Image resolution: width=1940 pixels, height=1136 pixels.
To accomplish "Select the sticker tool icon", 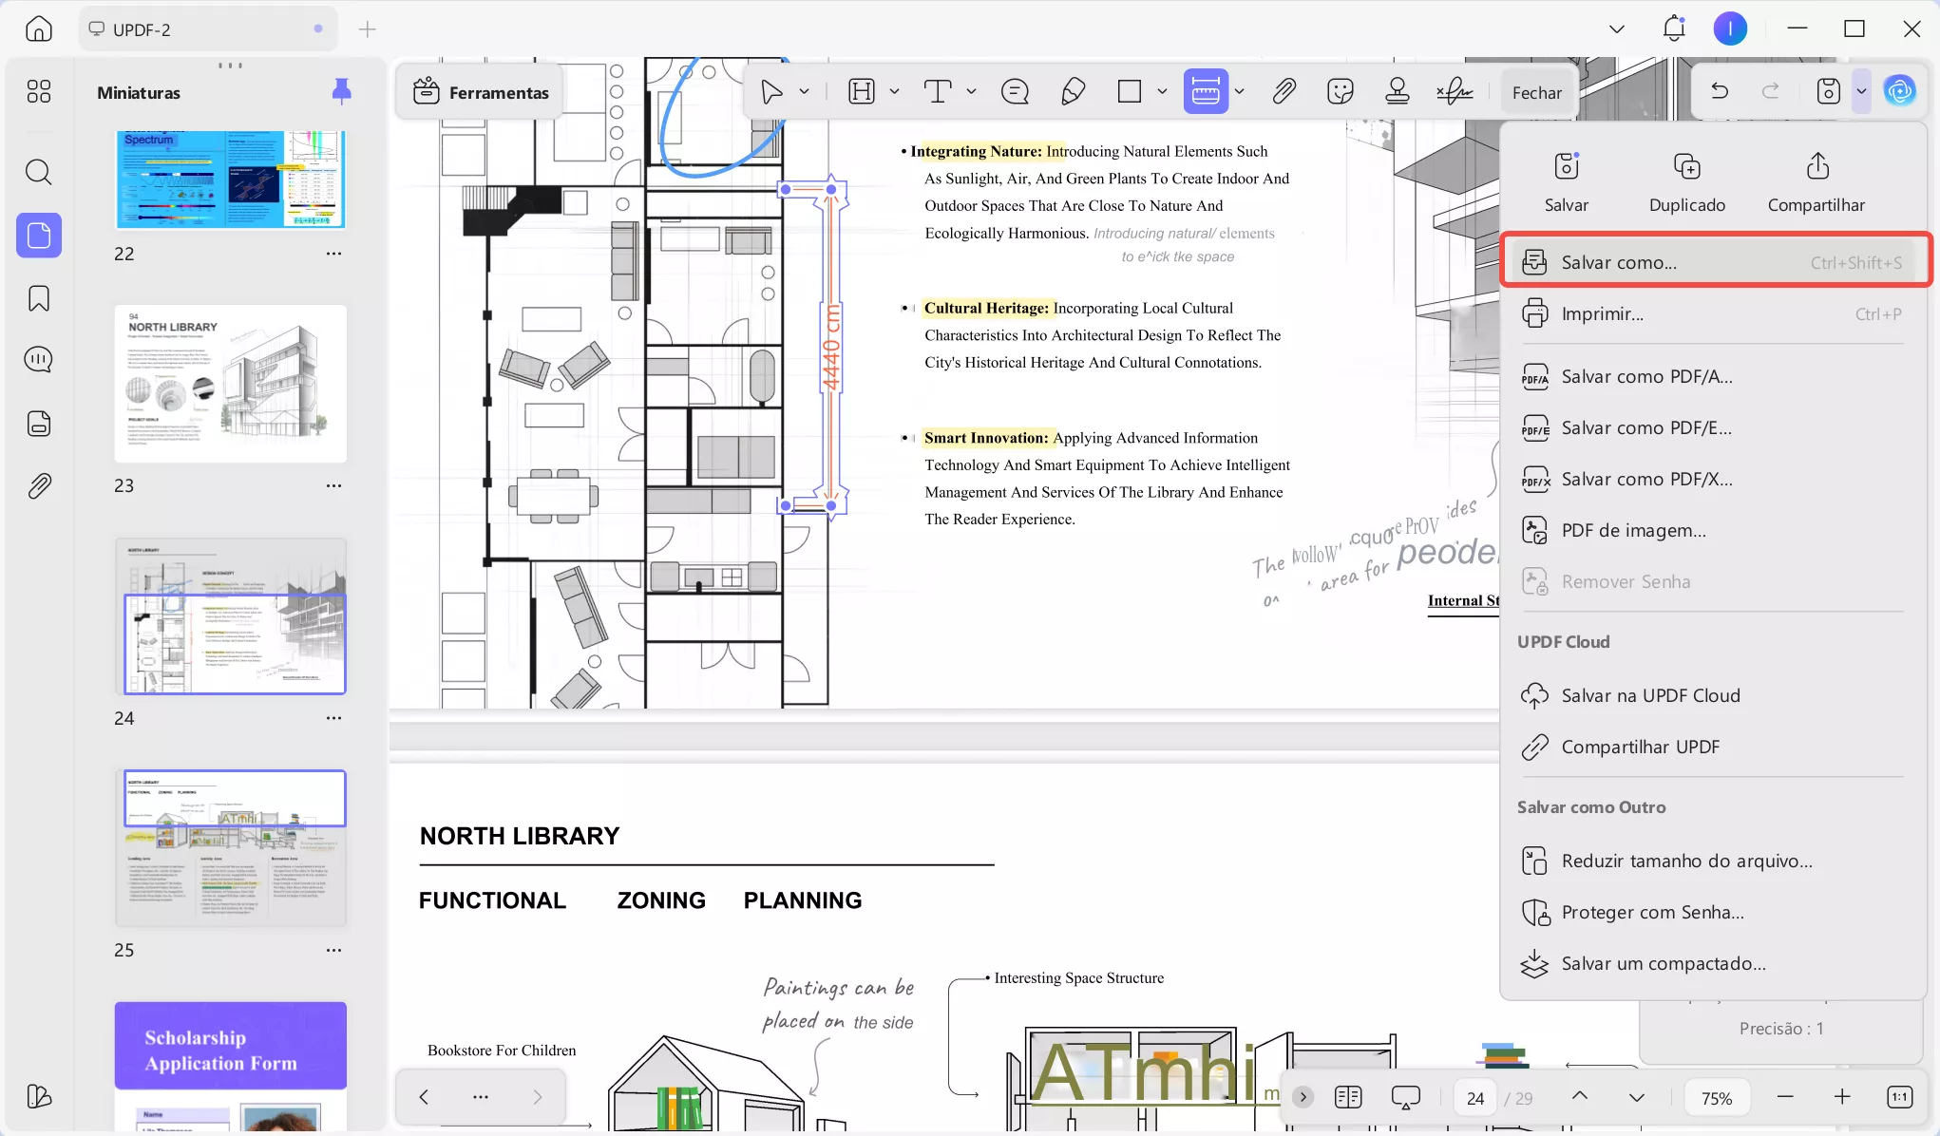I will click(x=1340, y=91).
